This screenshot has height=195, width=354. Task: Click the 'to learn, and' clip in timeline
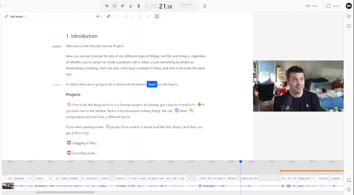[156, 178]
